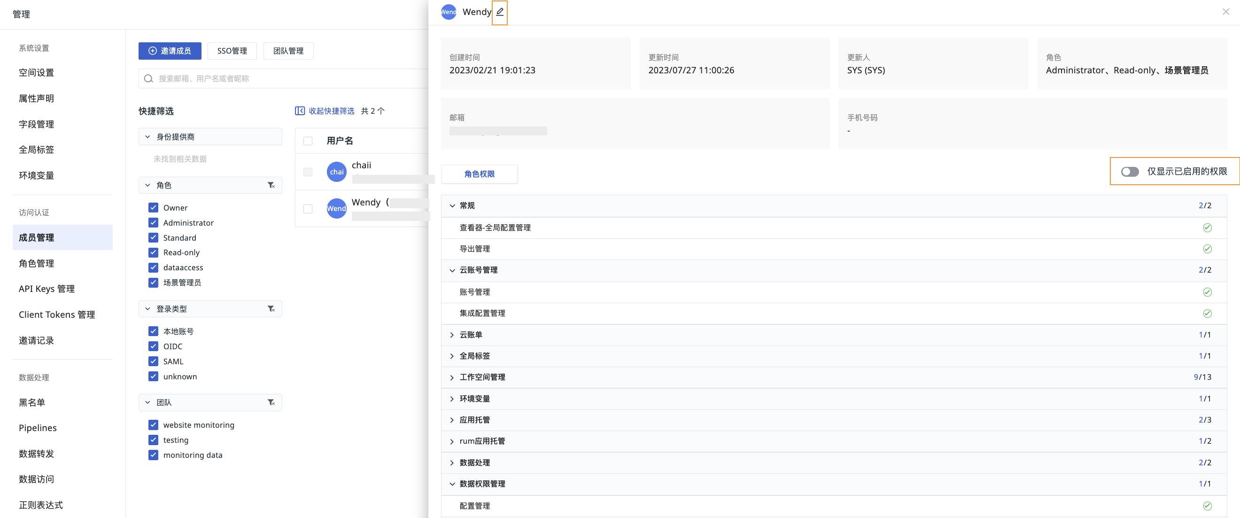Click the Wendy avatar in member list
Image resolution: width=1240 pixels, height=518 pixels.
[x=336, y=209]
